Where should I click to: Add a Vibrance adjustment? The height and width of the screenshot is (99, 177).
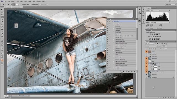click(x=159, y=34)
